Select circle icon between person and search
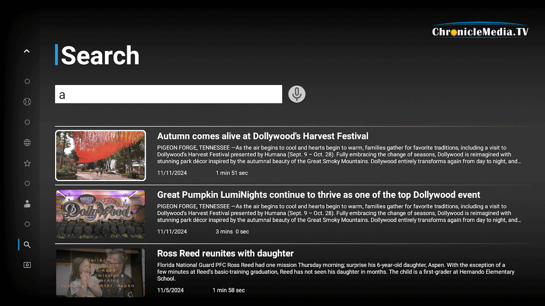This screenshot has width=545, height=306. point(27,224)
